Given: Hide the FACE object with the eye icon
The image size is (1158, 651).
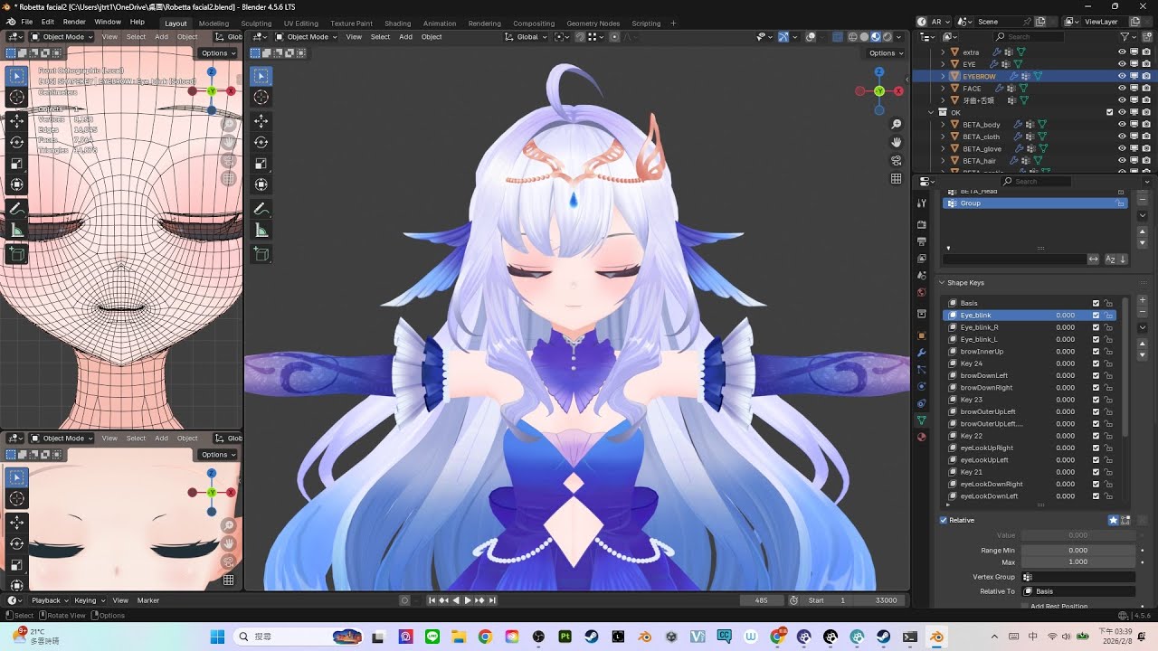Looking at the screenshot, I should point(1122,89).
